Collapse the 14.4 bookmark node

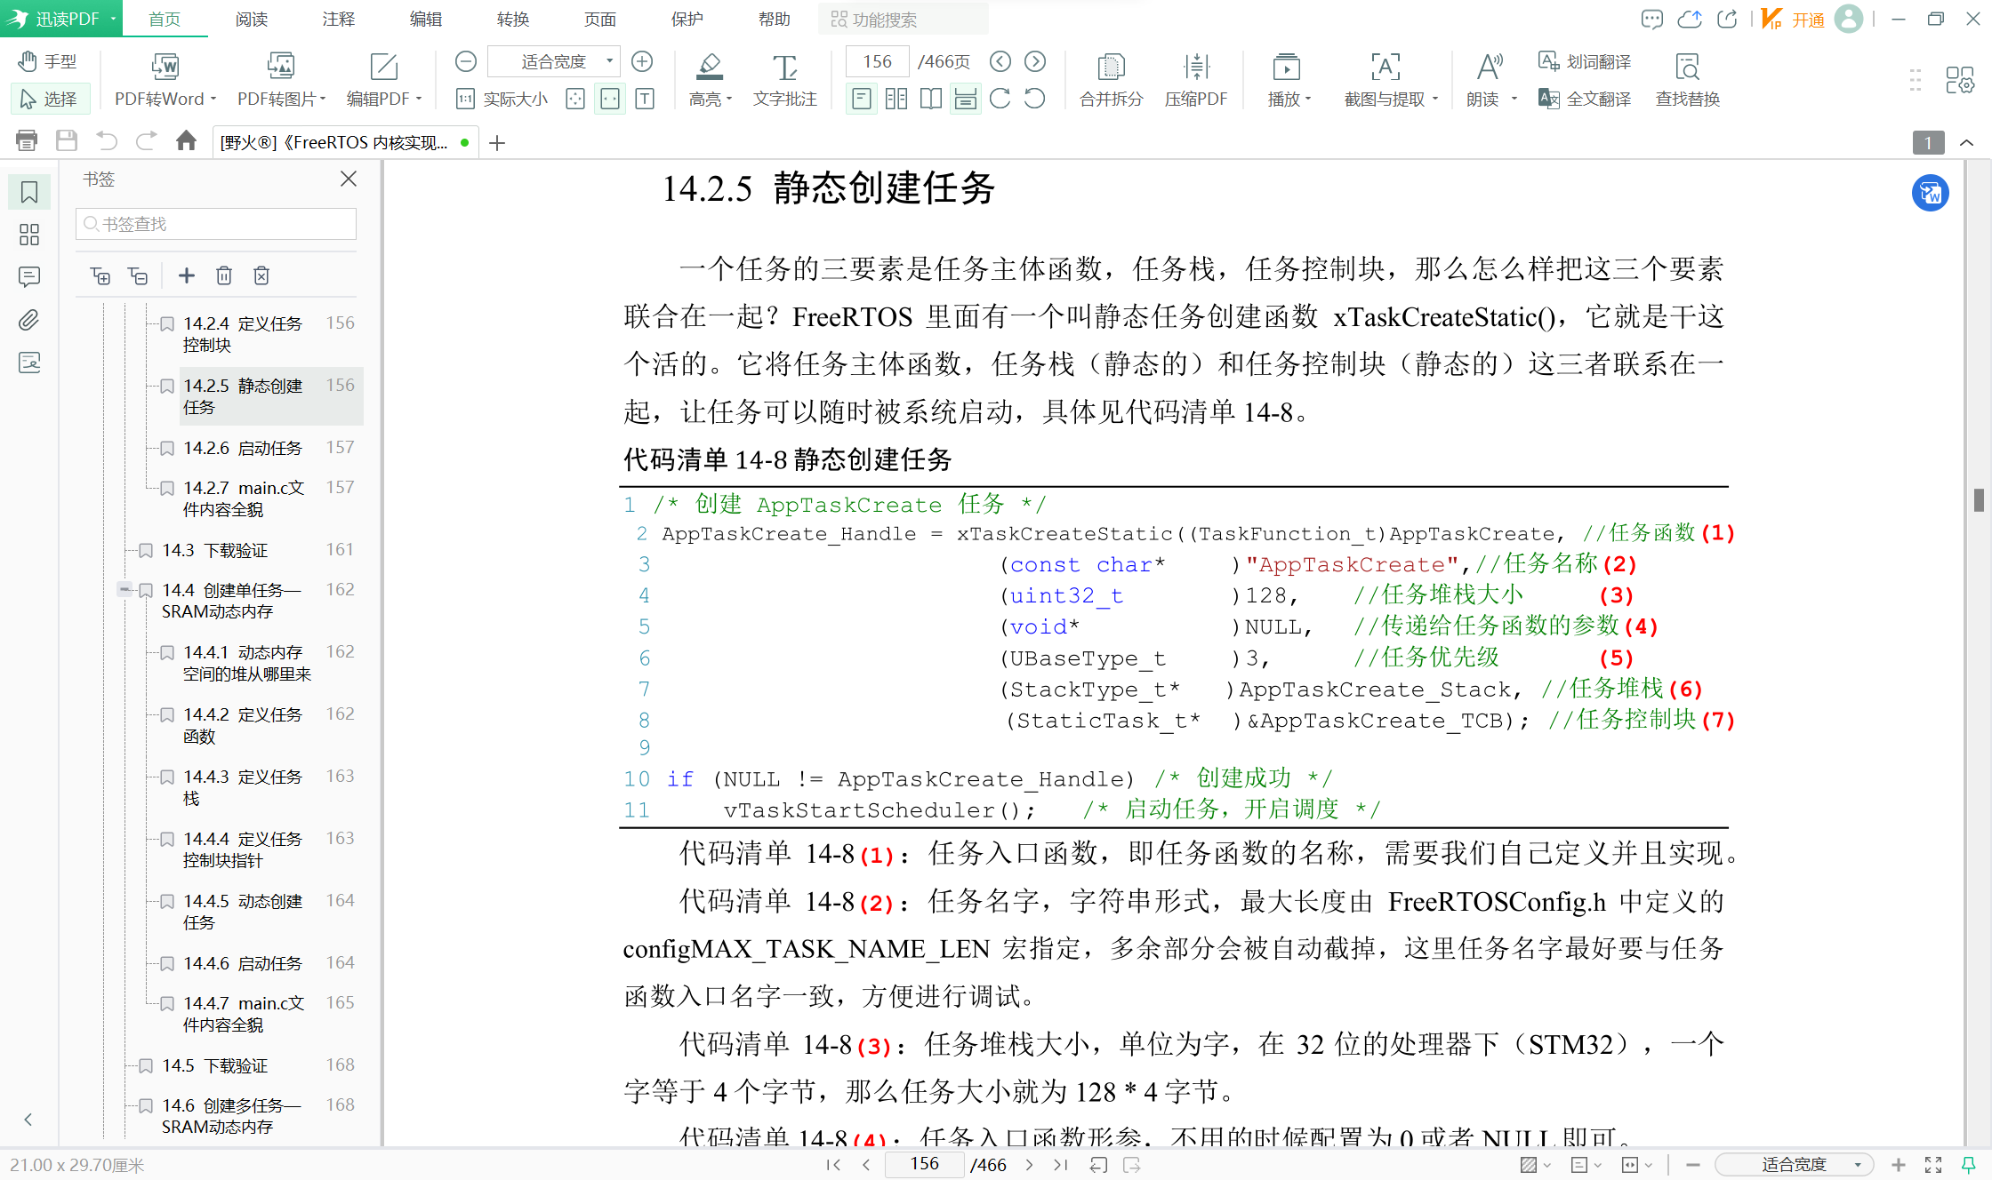[124, 589]
